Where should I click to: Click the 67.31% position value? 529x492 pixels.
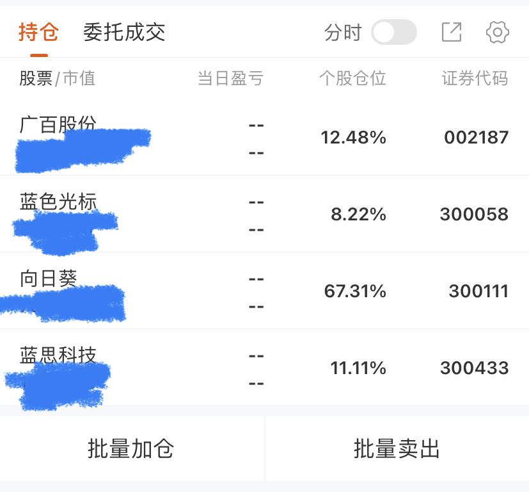pyautogui.click(x=355, y=291)
